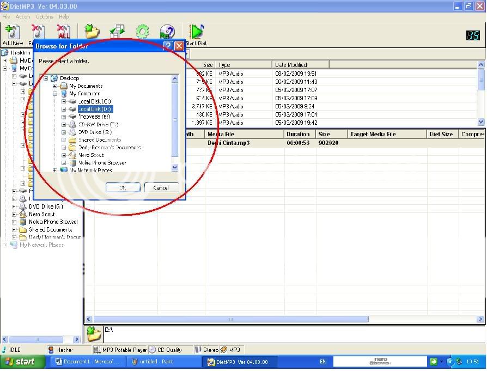Image resolution: width=487 pixels, height=371 pixels.
Task: Open the File menu
Action: pos(7,17)
